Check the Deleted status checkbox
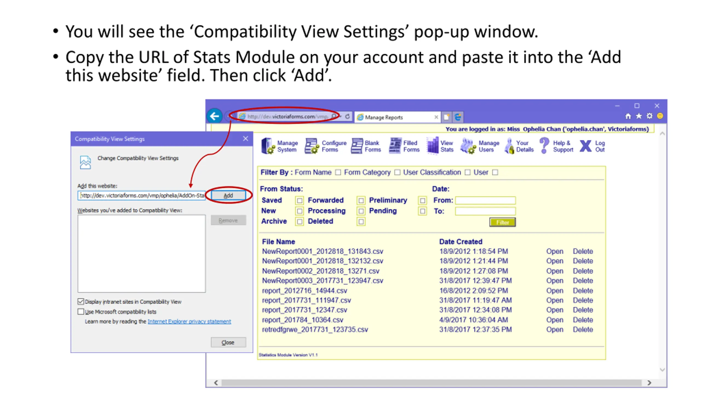The width and height of the screenshot is (701, 394). click(361, 221)
